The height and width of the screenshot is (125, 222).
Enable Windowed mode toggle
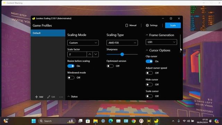point(71,78)
